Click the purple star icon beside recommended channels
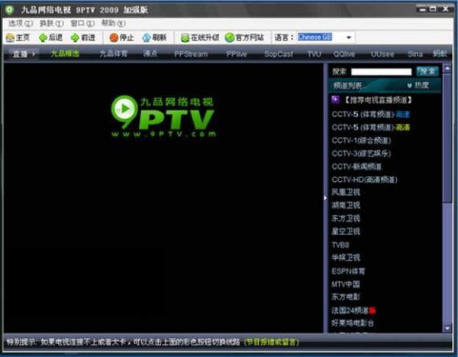 click(x=335, y=100)
